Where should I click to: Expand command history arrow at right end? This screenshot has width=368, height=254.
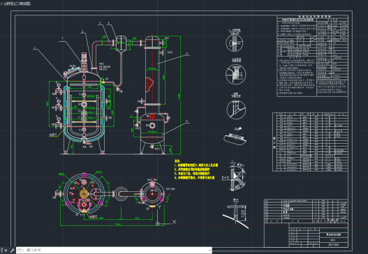click(209, 251)
